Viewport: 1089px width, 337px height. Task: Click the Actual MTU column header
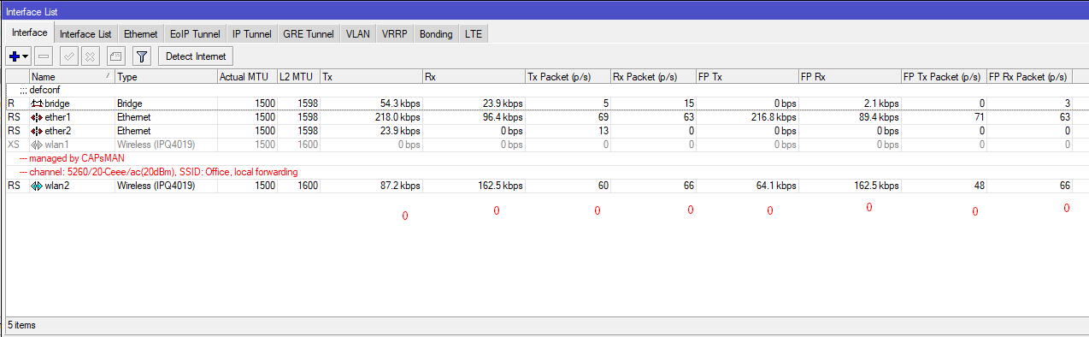247,77
